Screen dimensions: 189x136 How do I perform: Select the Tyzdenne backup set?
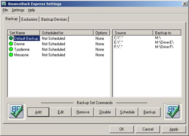pyautogui.click(x=22, y=49)
